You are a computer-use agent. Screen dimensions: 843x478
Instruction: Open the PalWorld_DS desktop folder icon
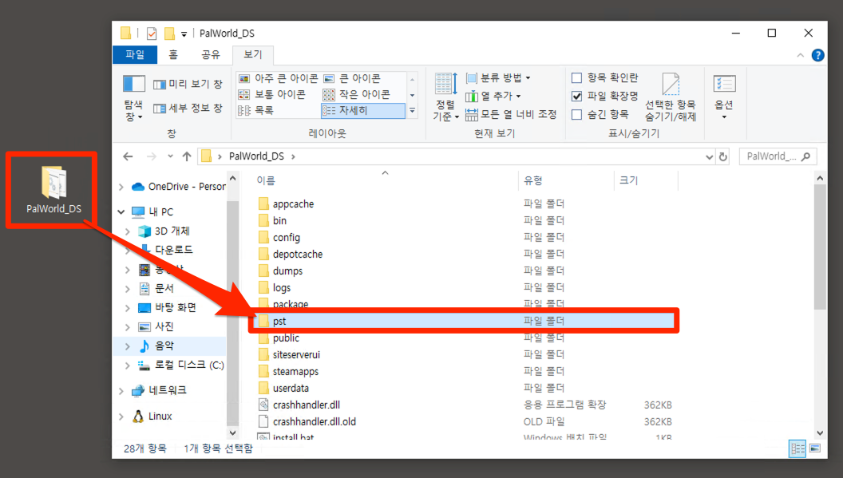(53, 189)
